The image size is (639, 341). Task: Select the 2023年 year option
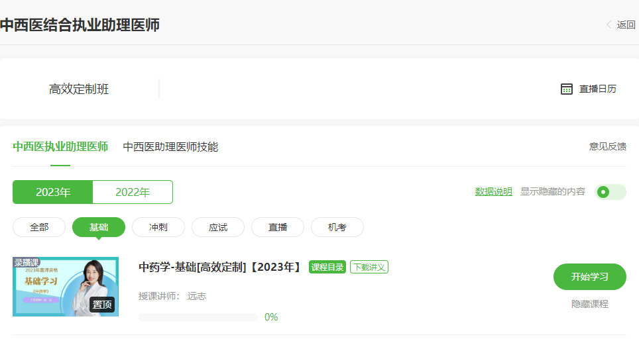[x=53, y=192]
